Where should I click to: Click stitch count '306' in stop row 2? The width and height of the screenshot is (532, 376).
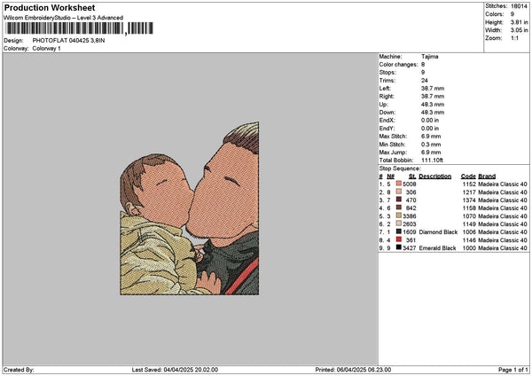pos(411,192)
